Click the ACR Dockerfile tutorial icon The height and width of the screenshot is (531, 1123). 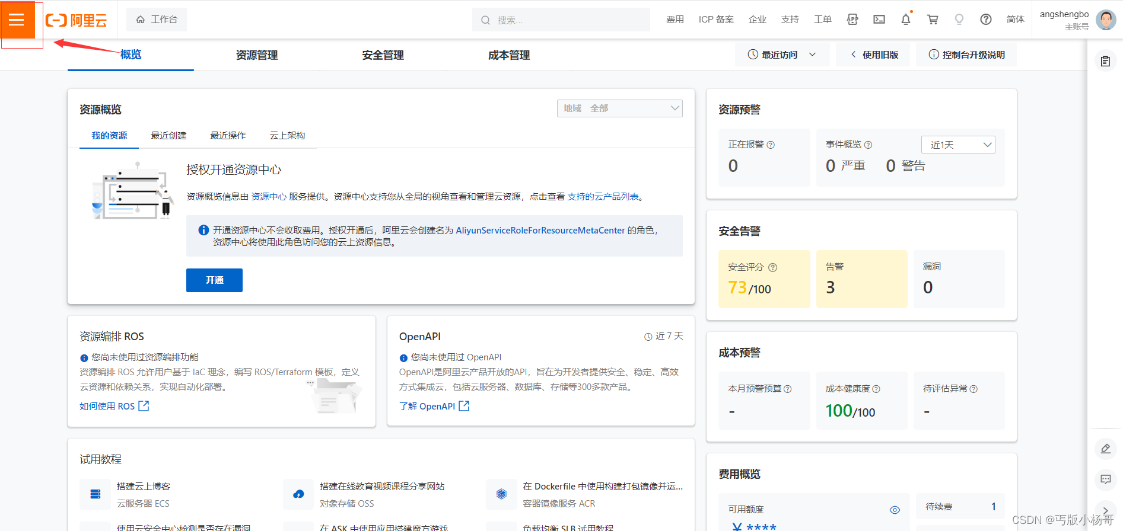(x=501, y=494)
